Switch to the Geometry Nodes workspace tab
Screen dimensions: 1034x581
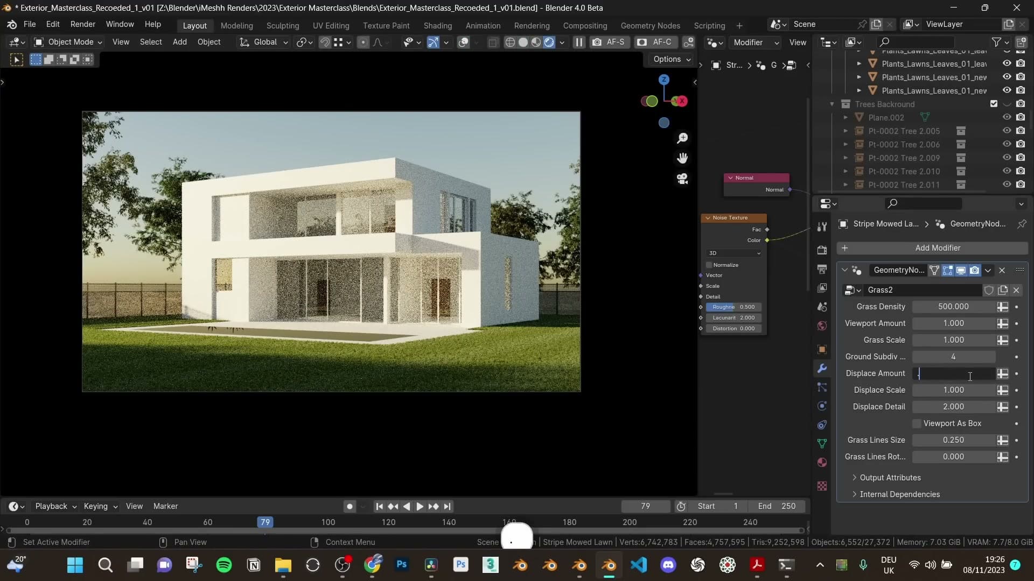(651, 26)
